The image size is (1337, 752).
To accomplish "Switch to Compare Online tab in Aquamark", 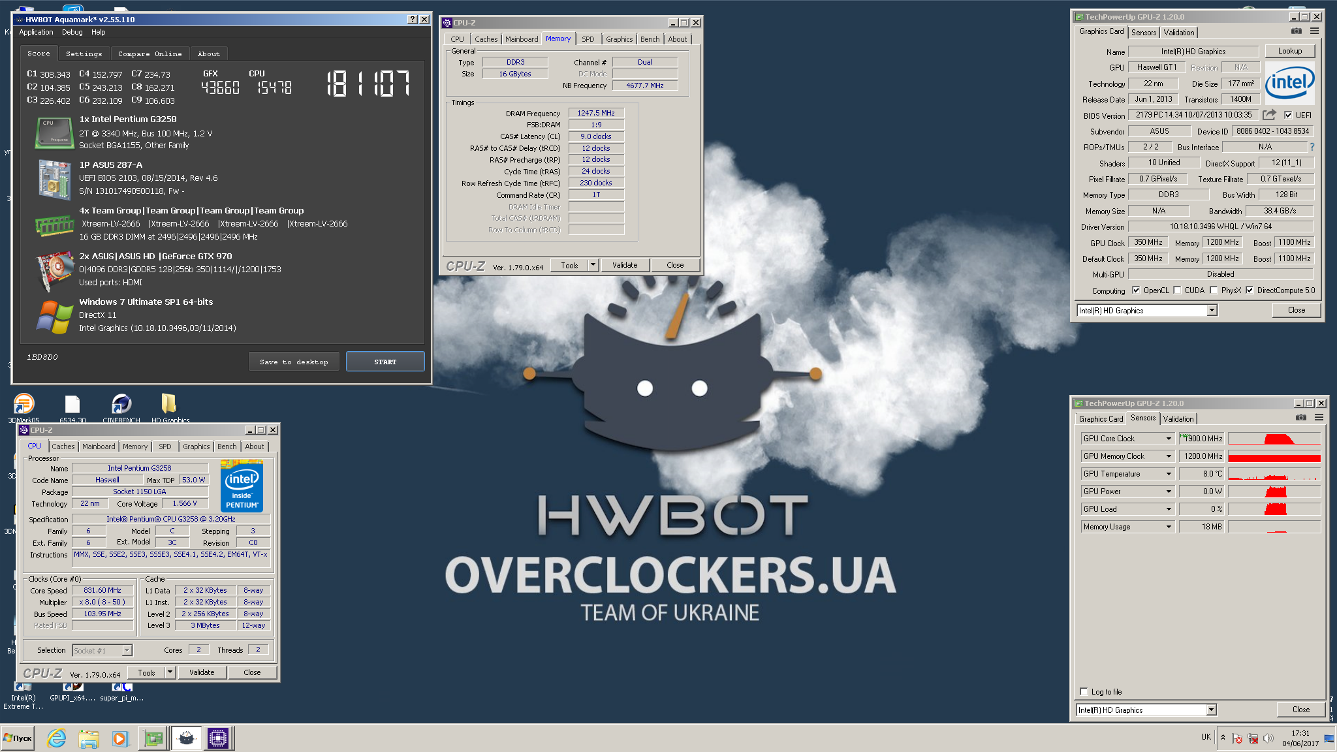I will click(150, 54).
